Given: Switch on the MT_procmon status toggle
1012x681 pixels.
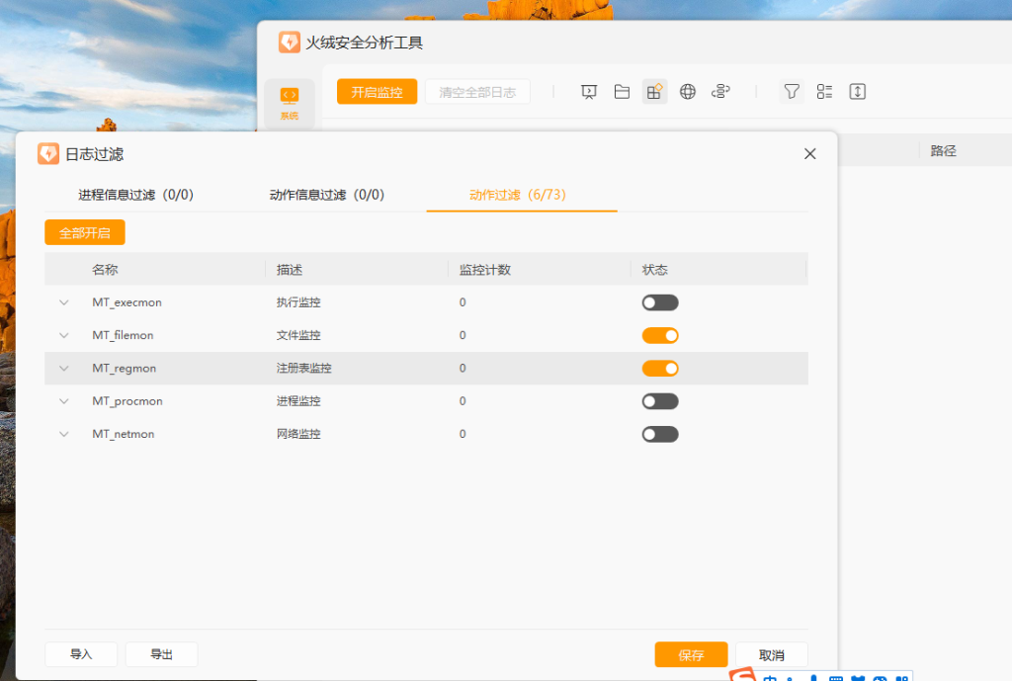Looking at the screenshot, I should pos(659,401).
